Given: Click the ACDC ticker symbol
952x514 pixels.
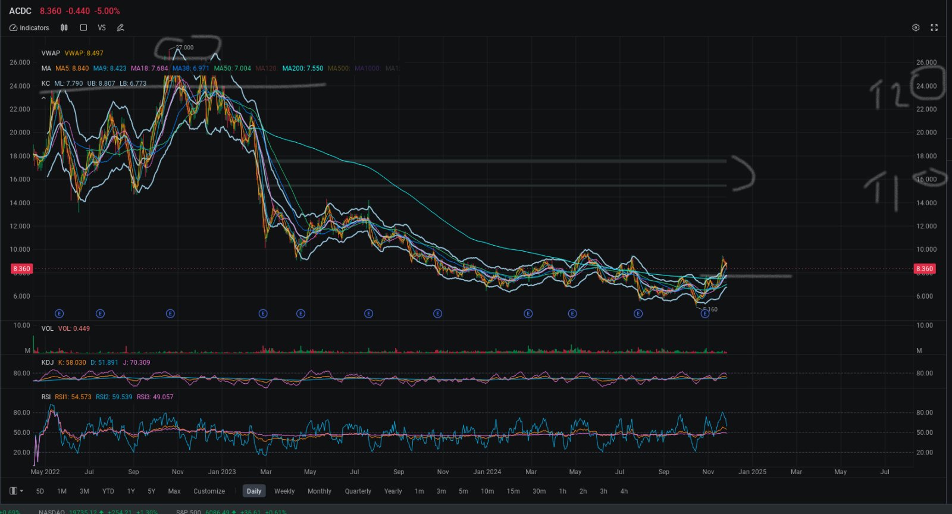Looking at the screenshot, I should [x=20, y=11].
